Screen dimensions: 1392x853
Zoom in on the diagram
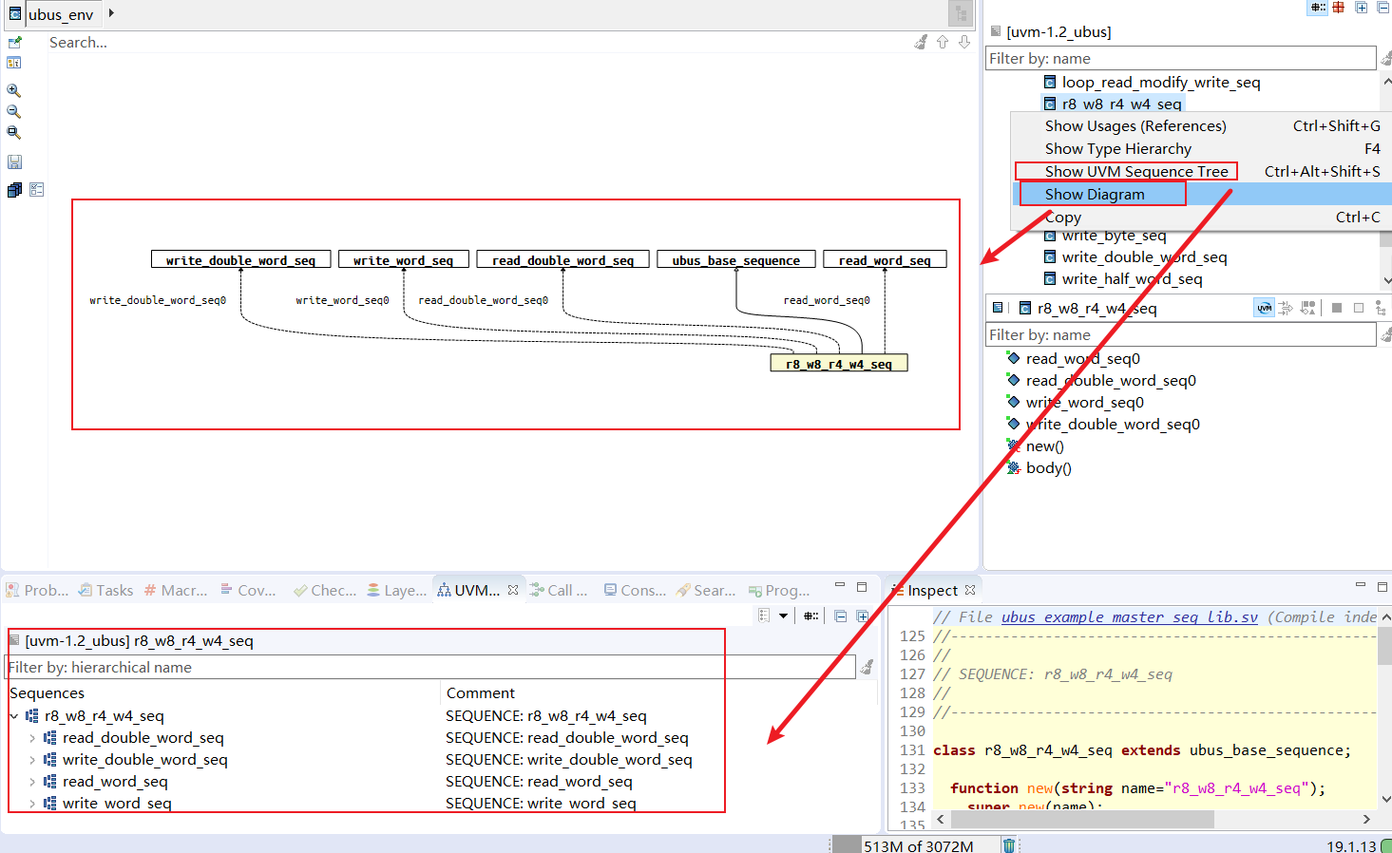(x=14, y=90)
